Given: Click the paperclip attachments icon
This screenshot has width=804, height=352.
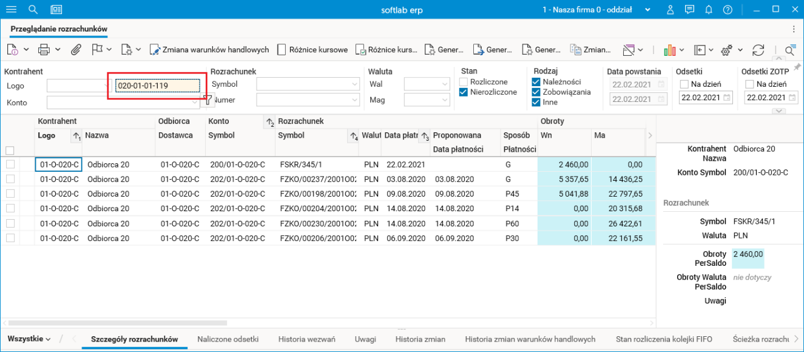Looking at the screenshot, I should point(76,50).
